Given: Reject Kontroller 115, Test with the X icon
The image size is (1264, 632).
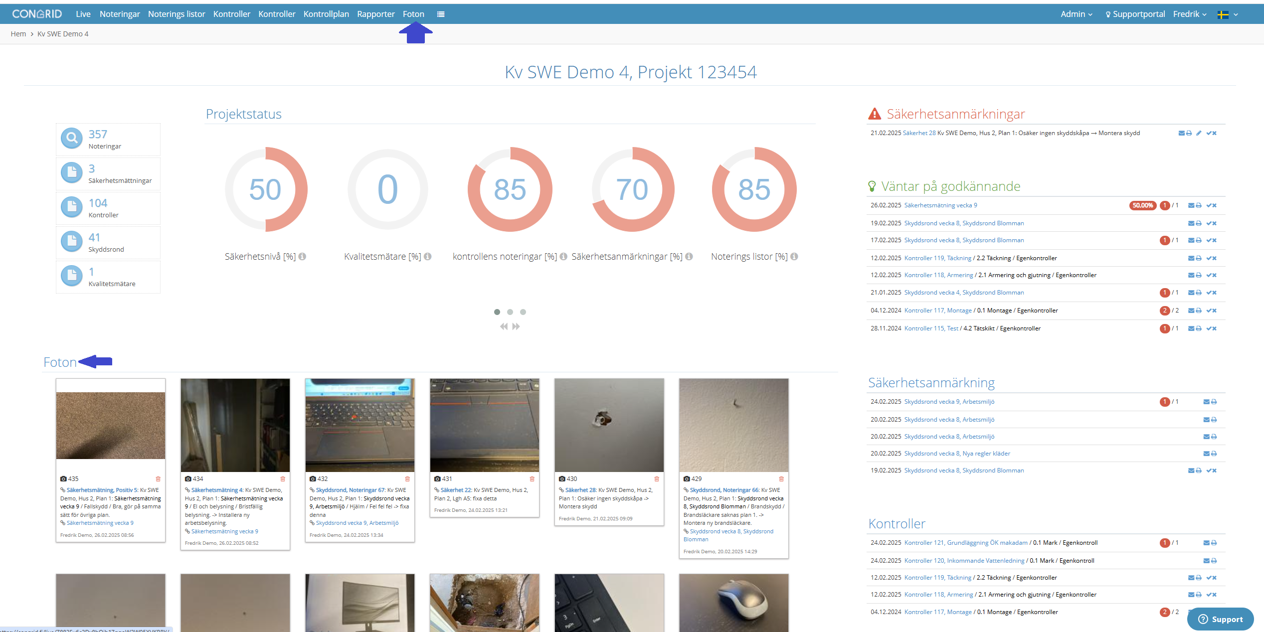Looking at the screenshot, I should point(1215,328).
